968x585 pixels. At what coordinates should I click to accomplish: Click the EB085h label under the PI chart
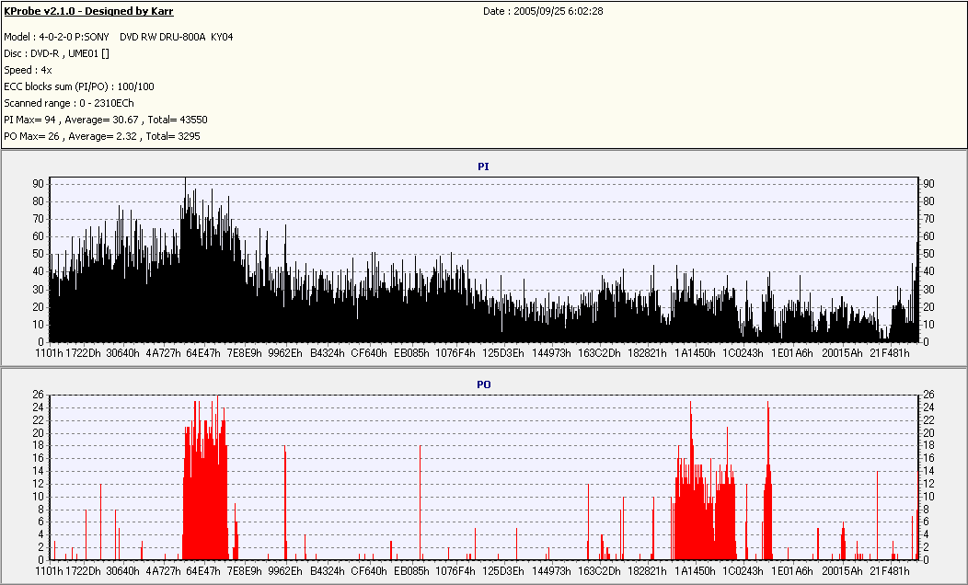click(x=411, y=353)
